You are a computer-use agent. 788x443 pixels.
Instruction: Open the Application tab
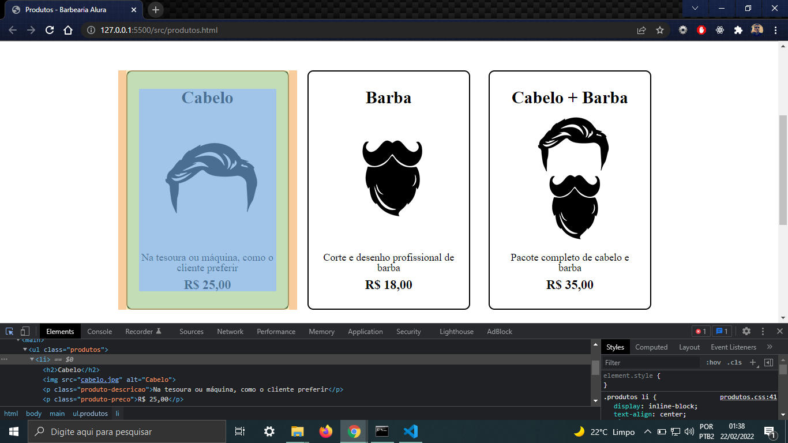[365, 331]
